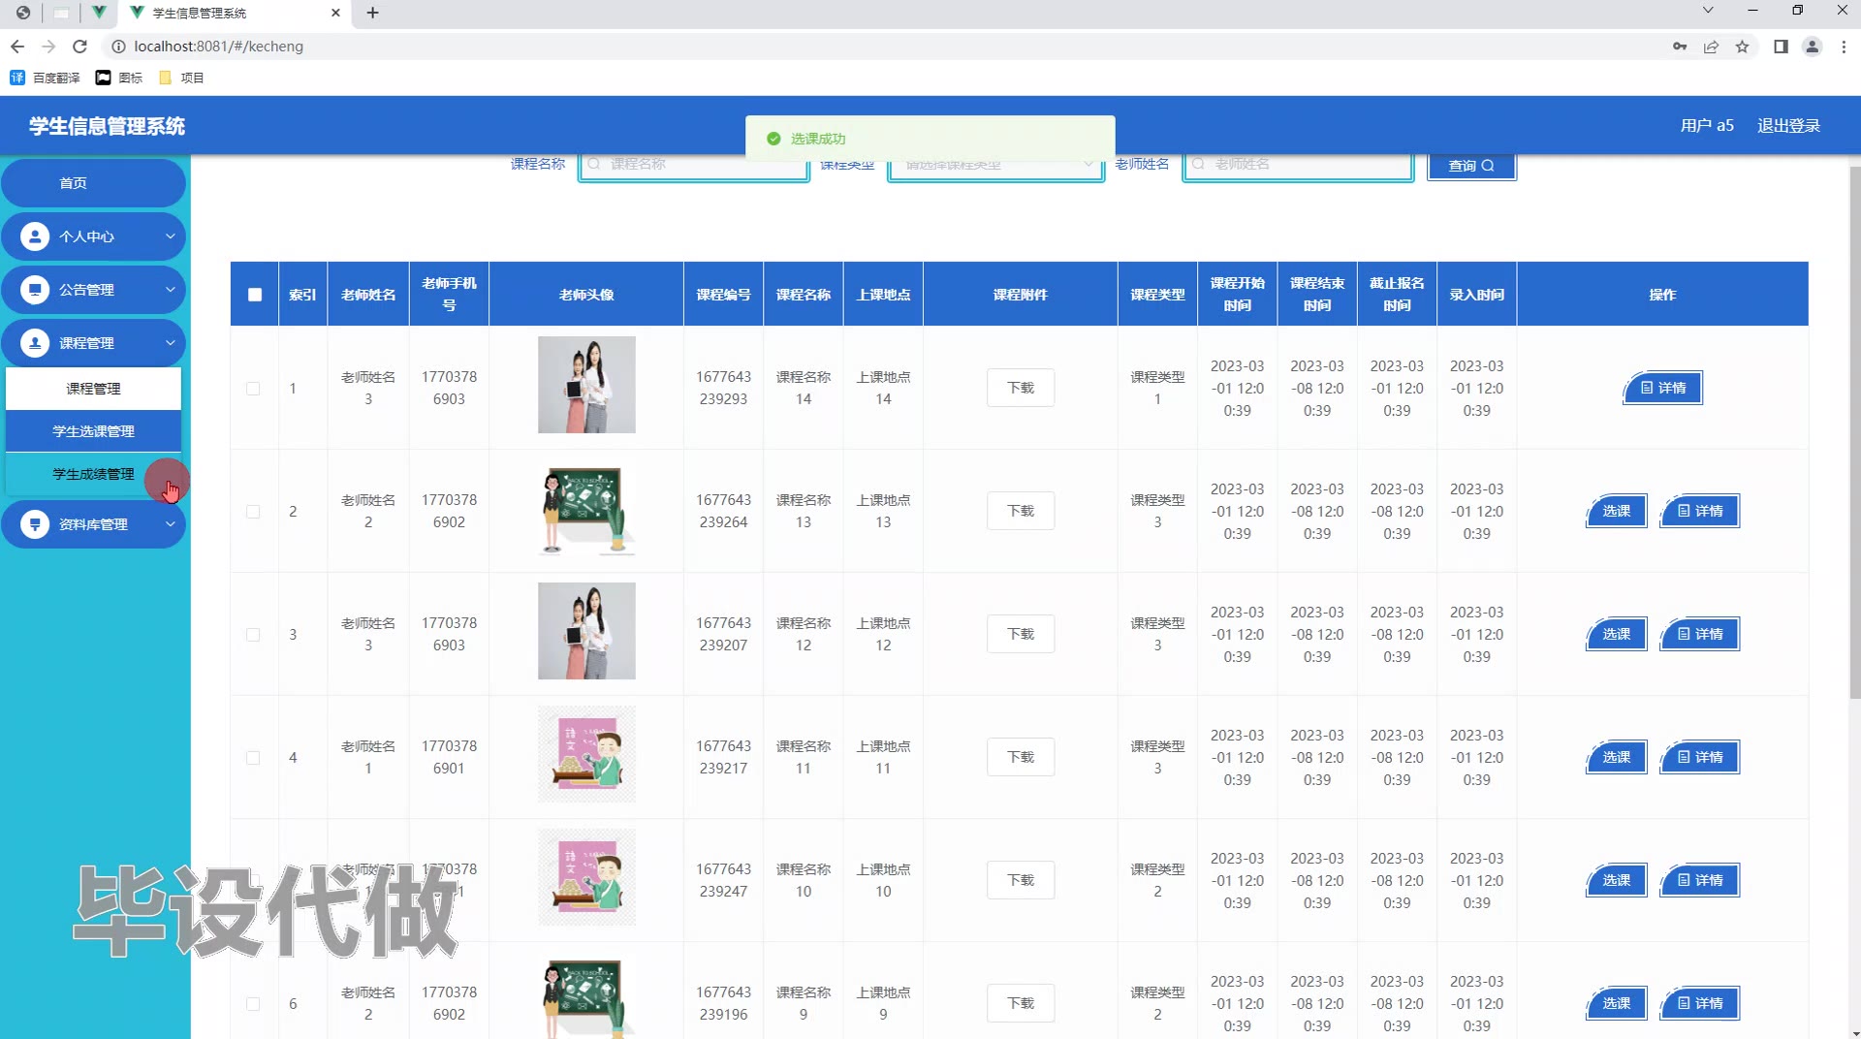
Task: Expand the 个人中心 menu chevron
Action: pyautogui.click(x=170, y=236)
